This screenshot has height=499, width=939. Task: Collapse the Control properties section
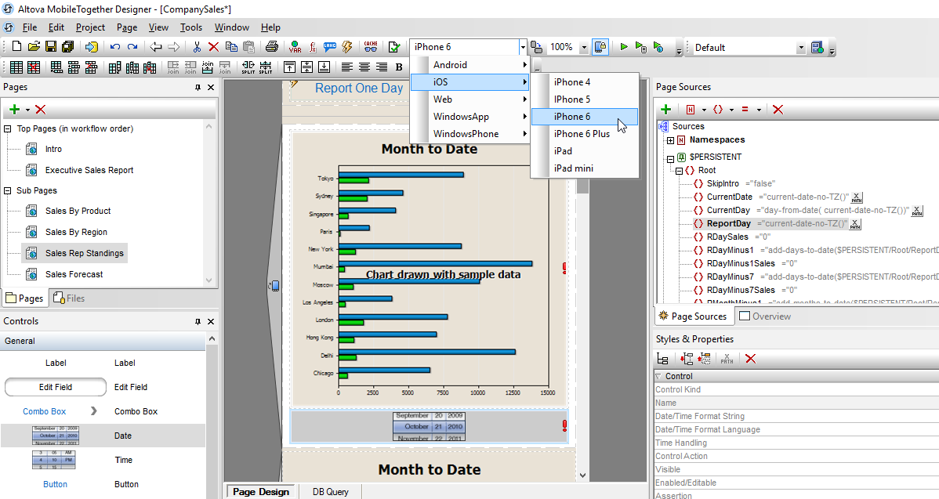tap(658, 376)
